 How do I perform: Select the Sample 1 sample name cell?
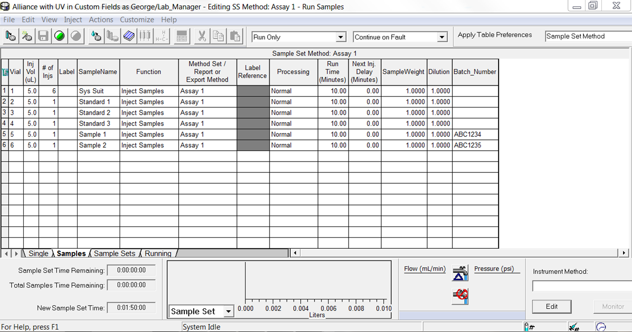tap(98, 134)
